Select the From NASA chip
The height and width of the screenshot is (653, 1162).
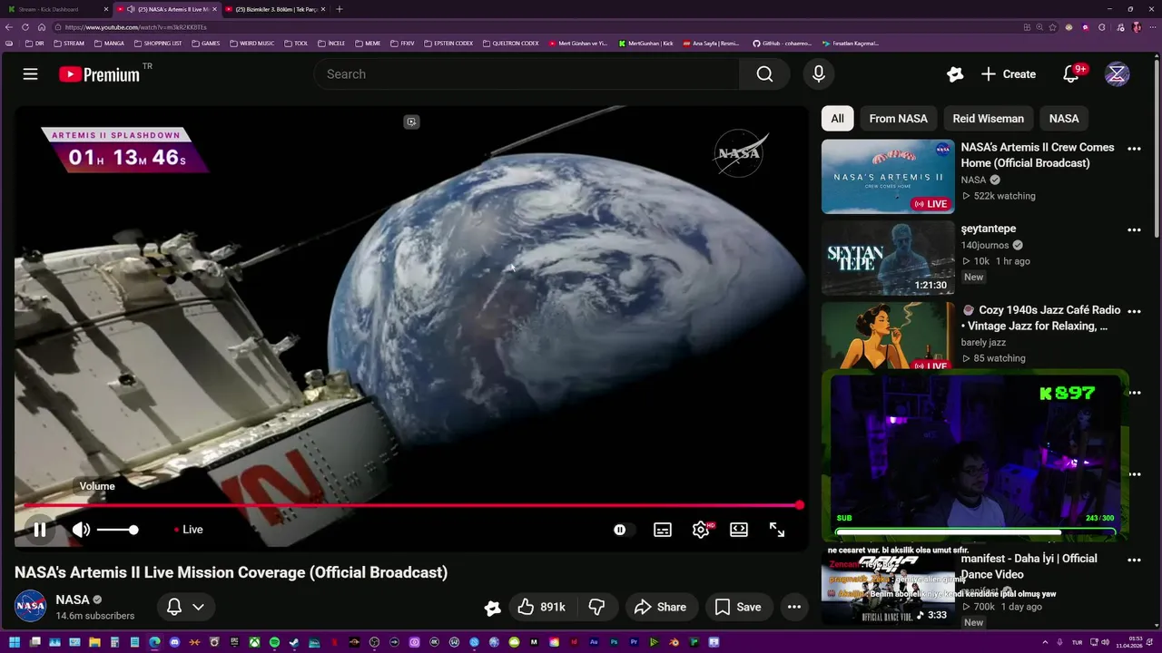click(898, 119)
